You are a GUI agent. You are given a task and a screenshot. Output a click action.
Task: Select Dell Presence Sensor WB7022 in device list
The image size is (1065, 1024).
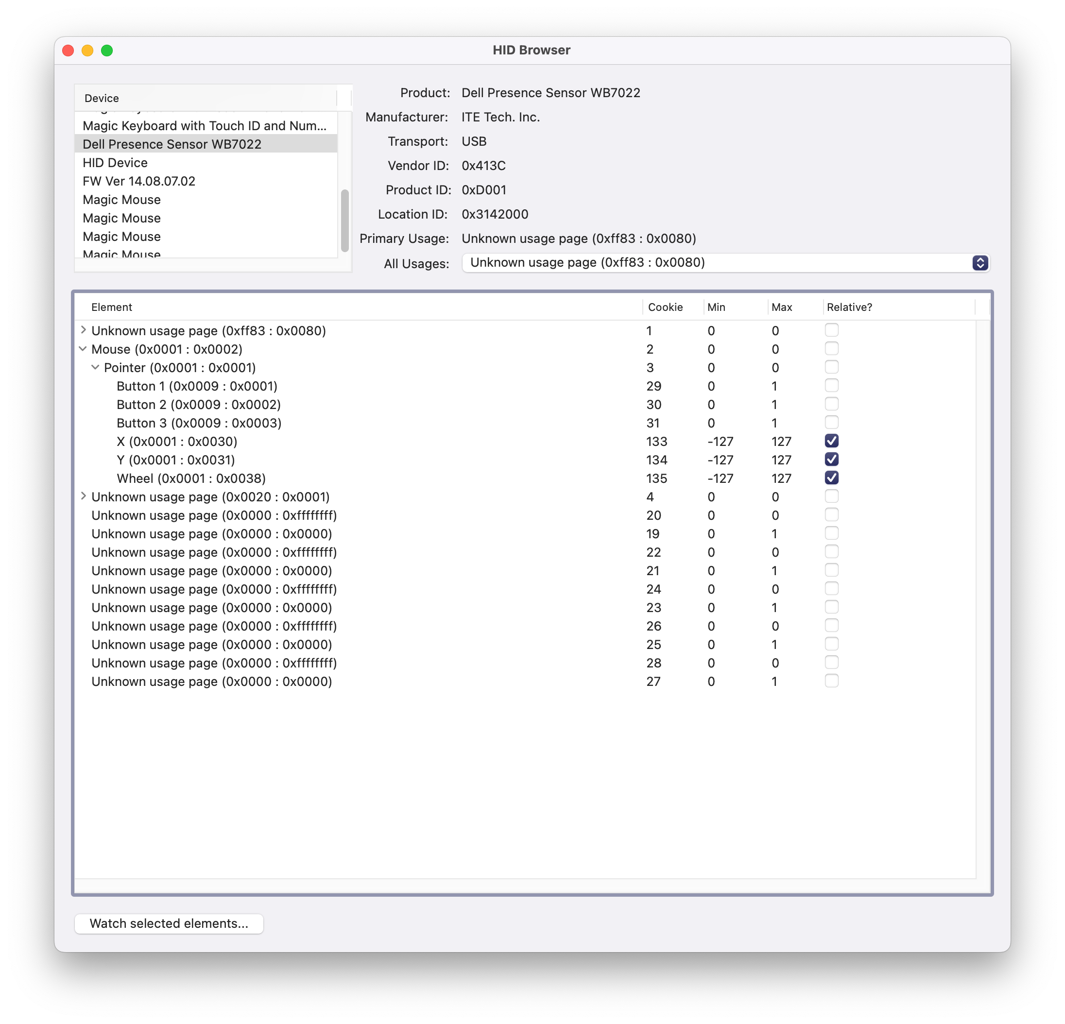[x=206, y=144]
